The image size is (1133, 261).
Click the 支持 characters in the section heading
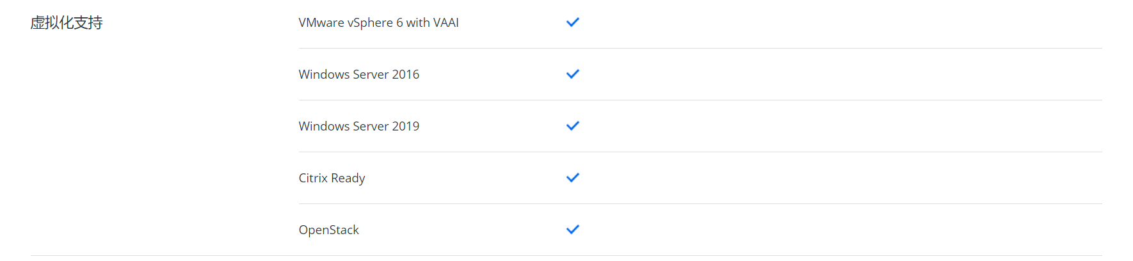pyautogui.click(x=88, y=23)
